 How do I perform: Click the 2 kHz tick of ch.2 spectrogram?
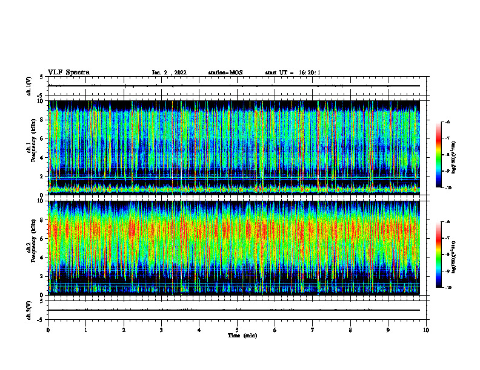(43, 276)
